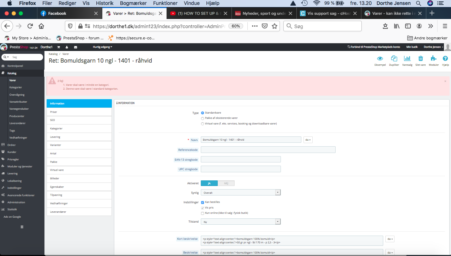Open the Tilstand dropdown showing Ny

[x=241, y=222]
